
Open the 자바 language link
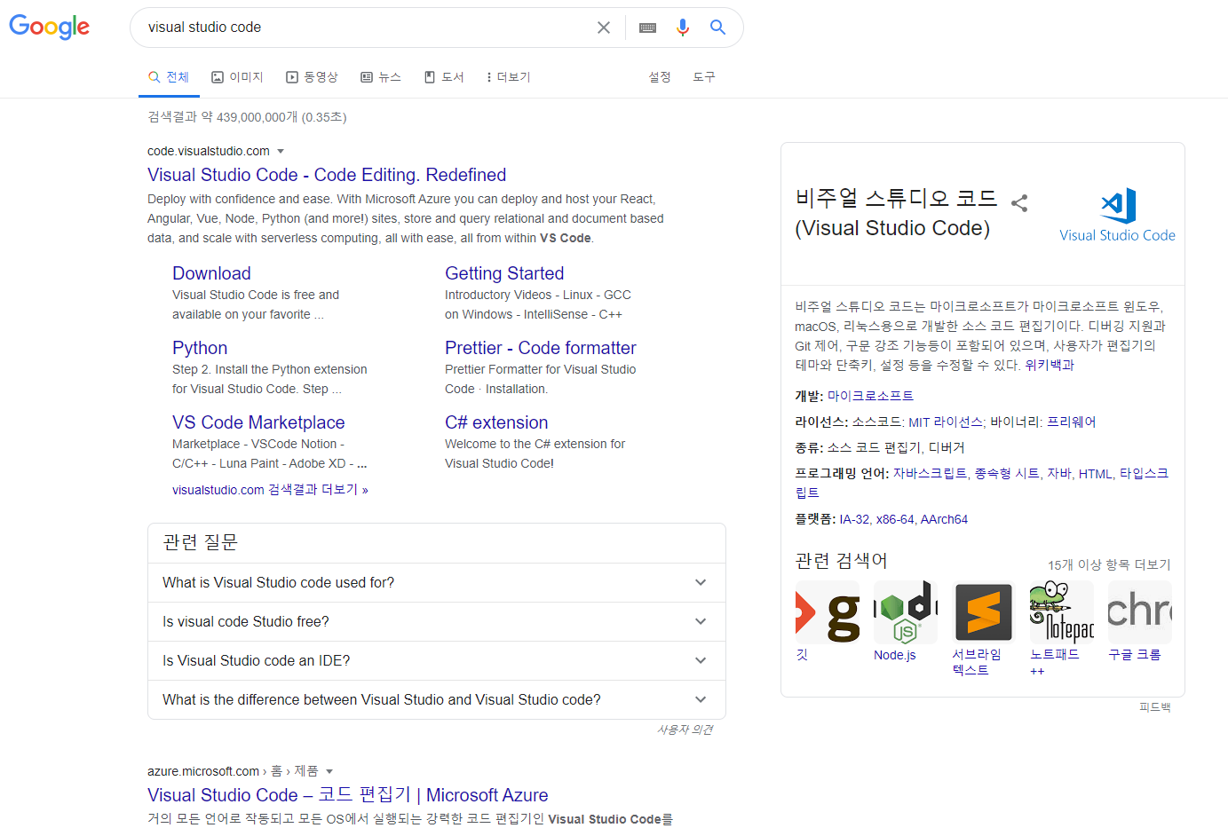point(1059,474)
